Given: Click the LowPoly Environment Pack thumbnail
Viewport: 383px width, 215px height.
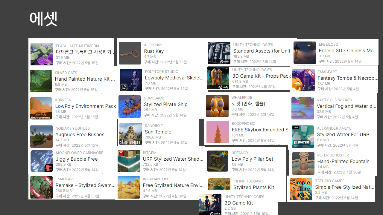Looking at the screenshot, I should pos(41,108).
